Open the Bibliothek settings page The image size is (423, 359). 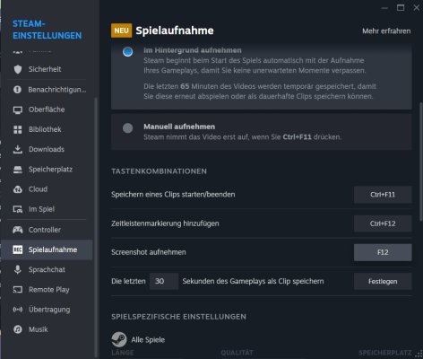pos(47,129)
